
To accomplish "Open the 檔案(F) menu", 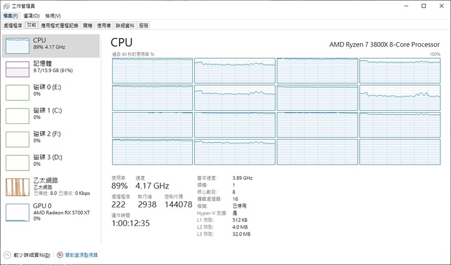I will 11,16.
